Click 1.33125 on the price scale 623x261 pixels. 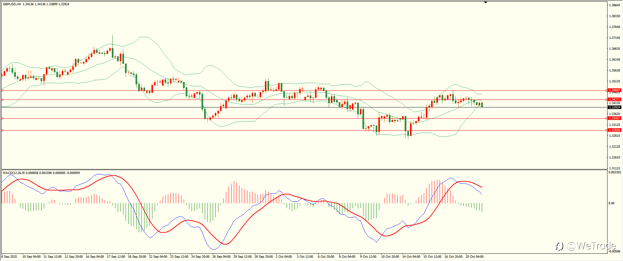(614, 125)
